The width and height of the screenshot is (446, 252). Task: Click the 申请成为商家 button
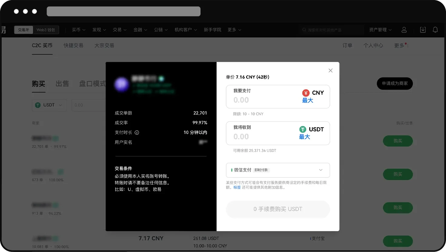click(x=394, y=83)
